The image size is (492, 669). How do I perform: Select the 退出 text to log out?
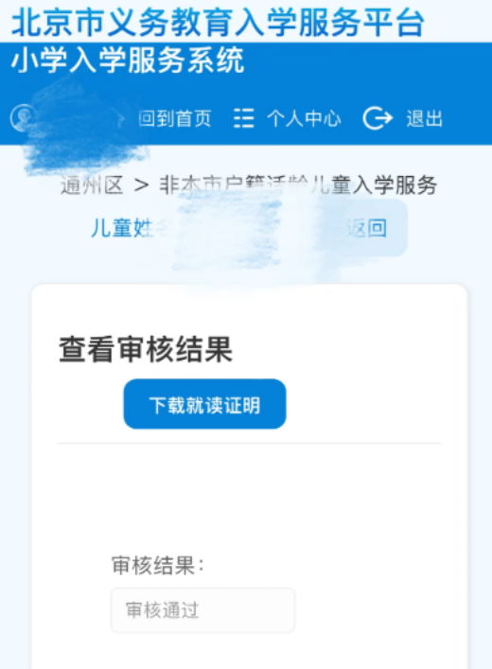[425, 118]
